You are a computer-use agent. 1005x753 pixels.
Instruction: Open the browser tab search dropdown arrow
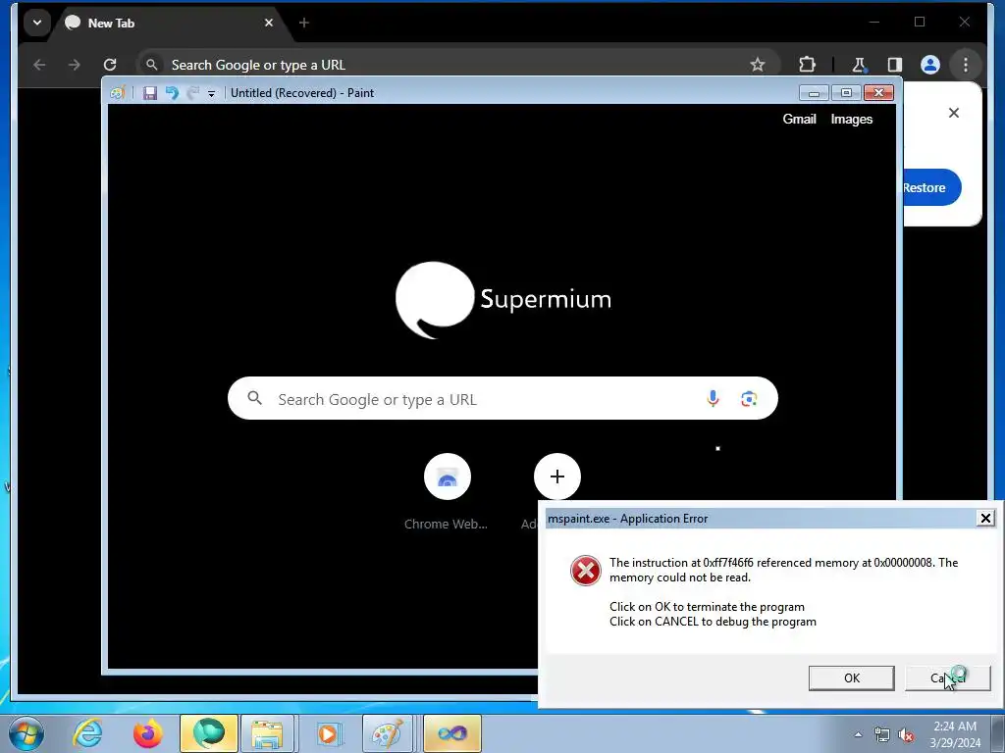(37, 24)
